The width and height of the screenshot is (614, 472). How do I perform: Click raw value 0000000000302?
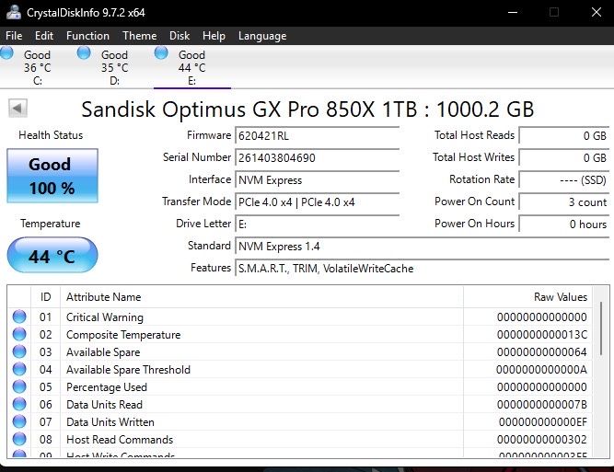(542, 440)
